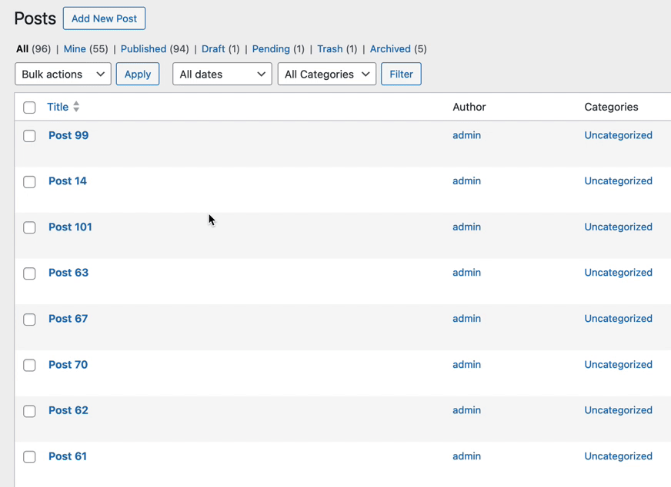The height and width of the screenshot is (487, 671).
Task: Click admin author link for Post 67
Action: tap(466, 319)
